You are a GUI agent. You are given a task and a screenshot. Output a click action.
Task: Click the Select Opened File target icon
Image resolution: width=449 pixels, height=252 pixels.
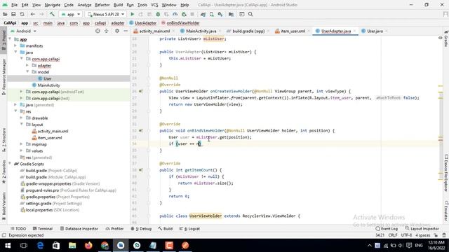(x=98, y=31)
